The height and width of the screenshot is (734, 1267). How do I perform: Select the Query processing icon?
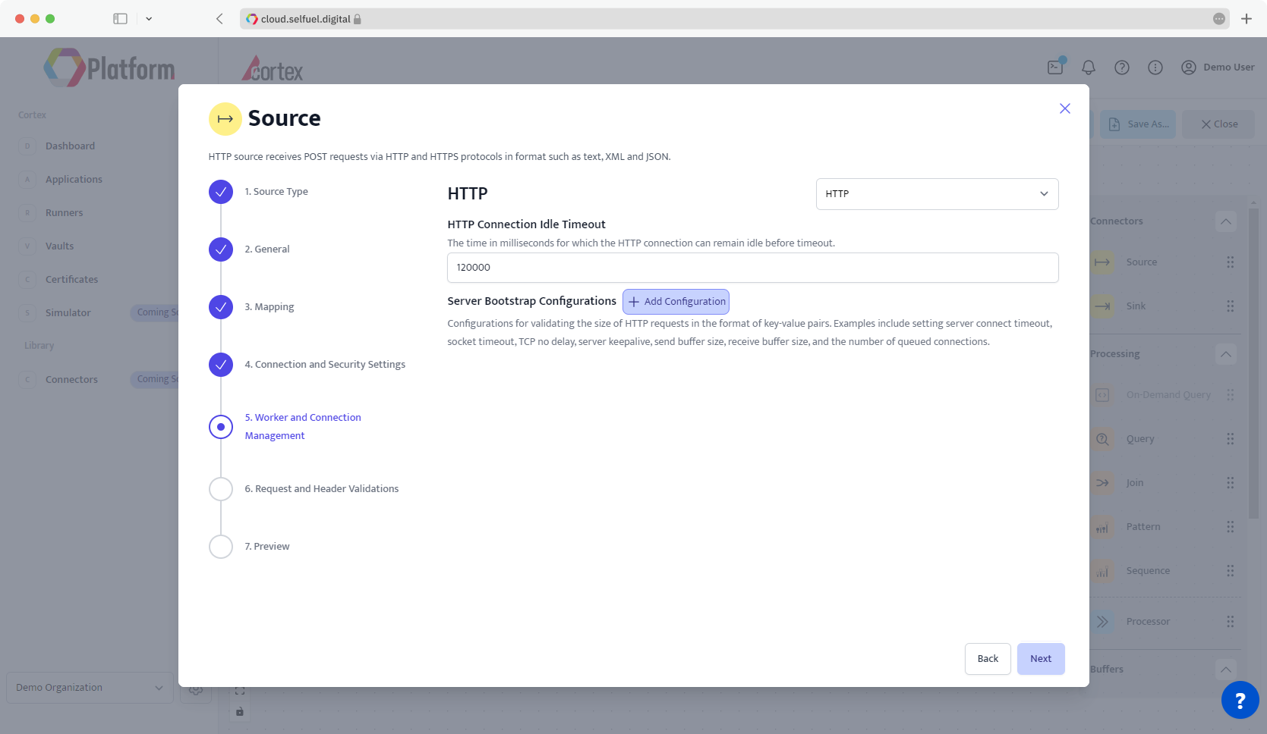click(x=1102, y=439)
